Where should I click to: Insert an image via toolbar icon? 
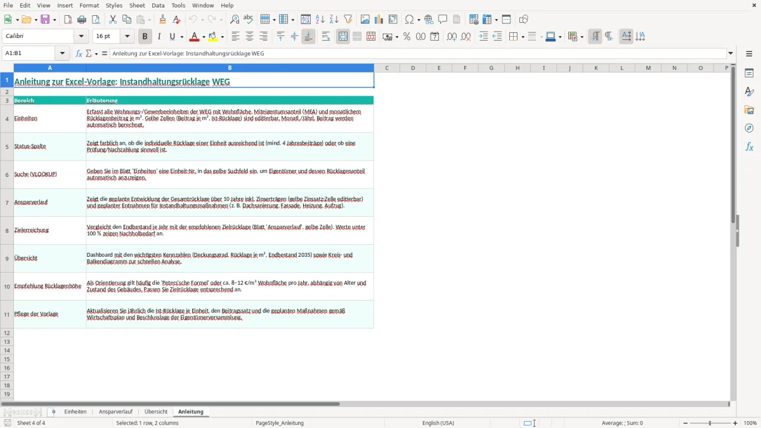point(365,20)
